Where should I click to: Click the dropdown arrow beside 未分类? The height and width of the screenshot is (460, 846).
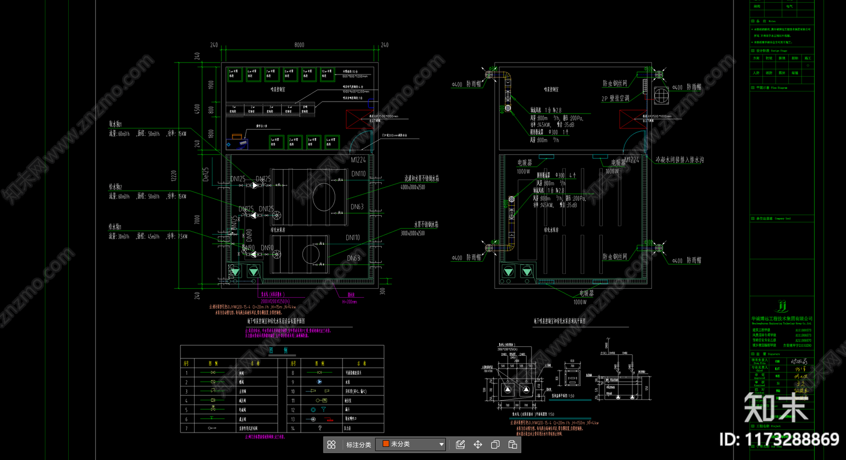pyautogui.click(x=442, y=445)
